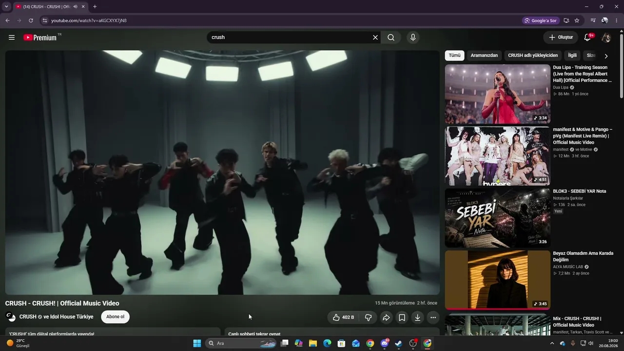Open Steam from the taskbar
Screen dimensions: 624x351
[x=399, y=343]
